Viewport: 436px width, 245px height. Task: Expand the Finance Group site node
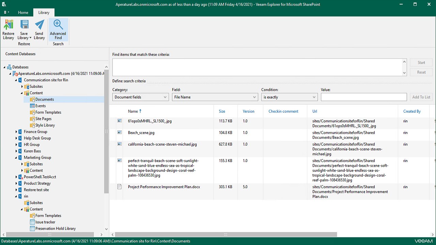[16, 132]
